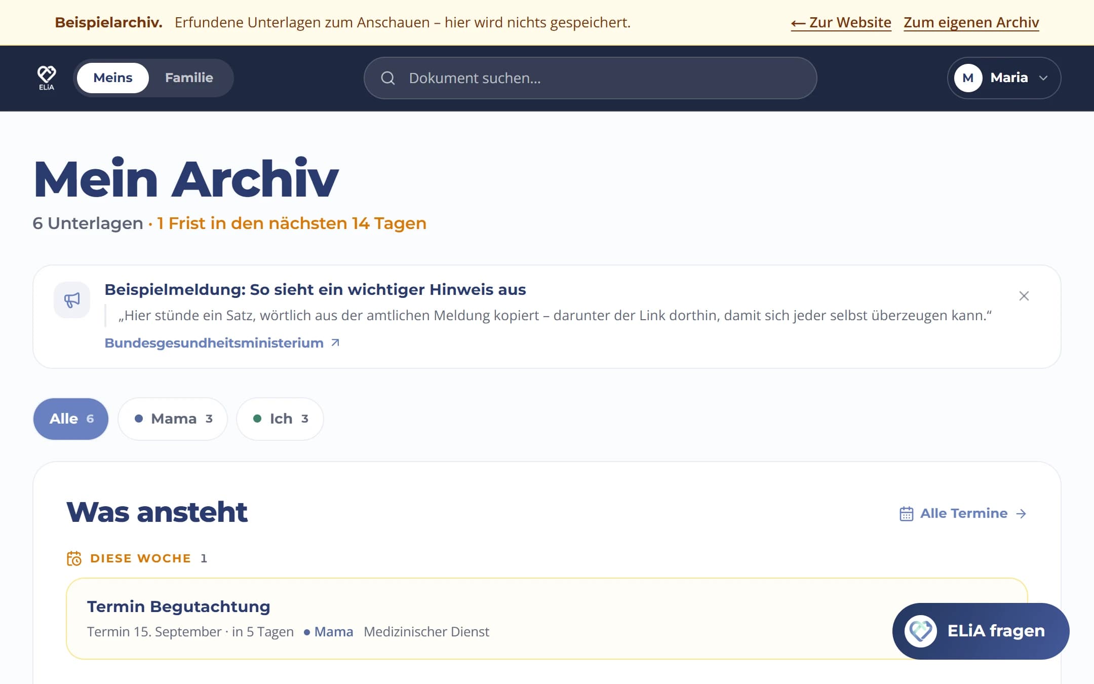Open the external link arrow next to Bundesgesundheitsministerium
Image resolution: width=1094 pixels, height=684 pixels.
pos(335,343)
